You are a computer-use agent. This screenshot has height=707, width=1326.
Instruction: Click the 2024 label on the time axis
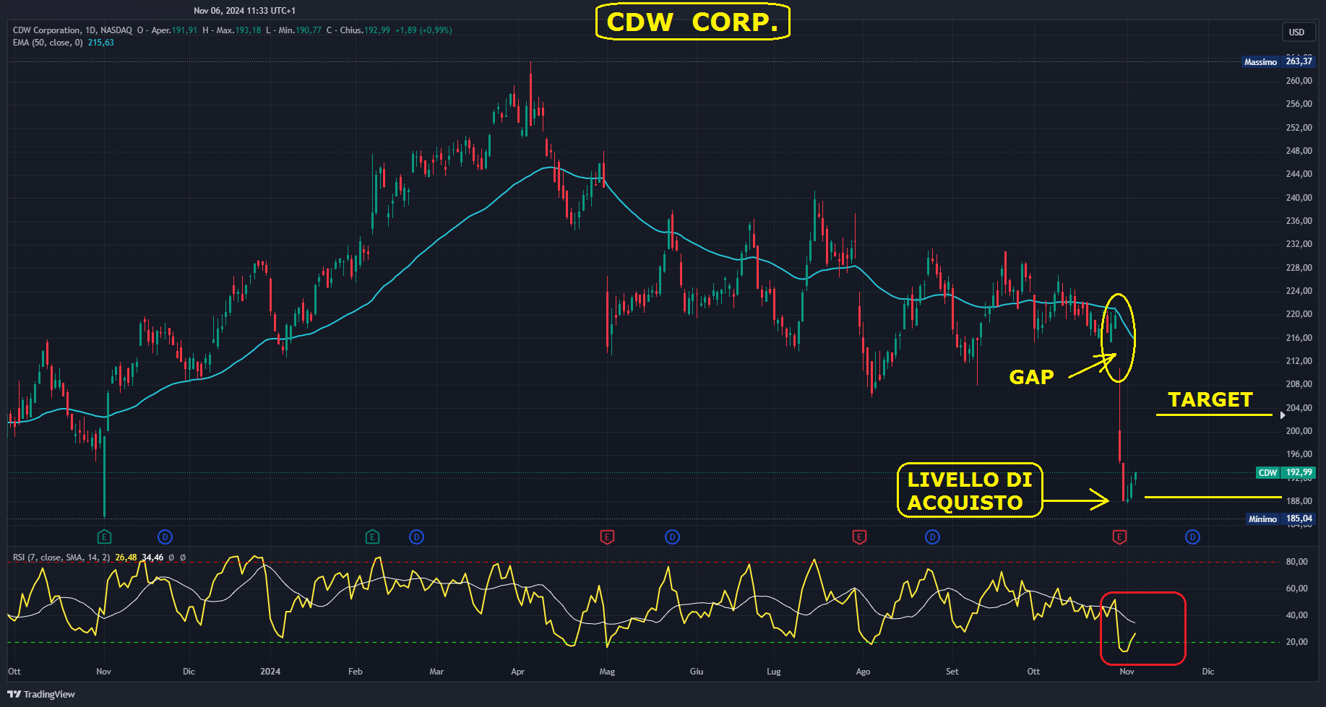pos(270,672)
